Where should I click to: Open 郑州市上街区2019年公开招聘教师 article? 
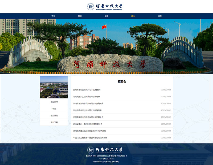point(87,90)
